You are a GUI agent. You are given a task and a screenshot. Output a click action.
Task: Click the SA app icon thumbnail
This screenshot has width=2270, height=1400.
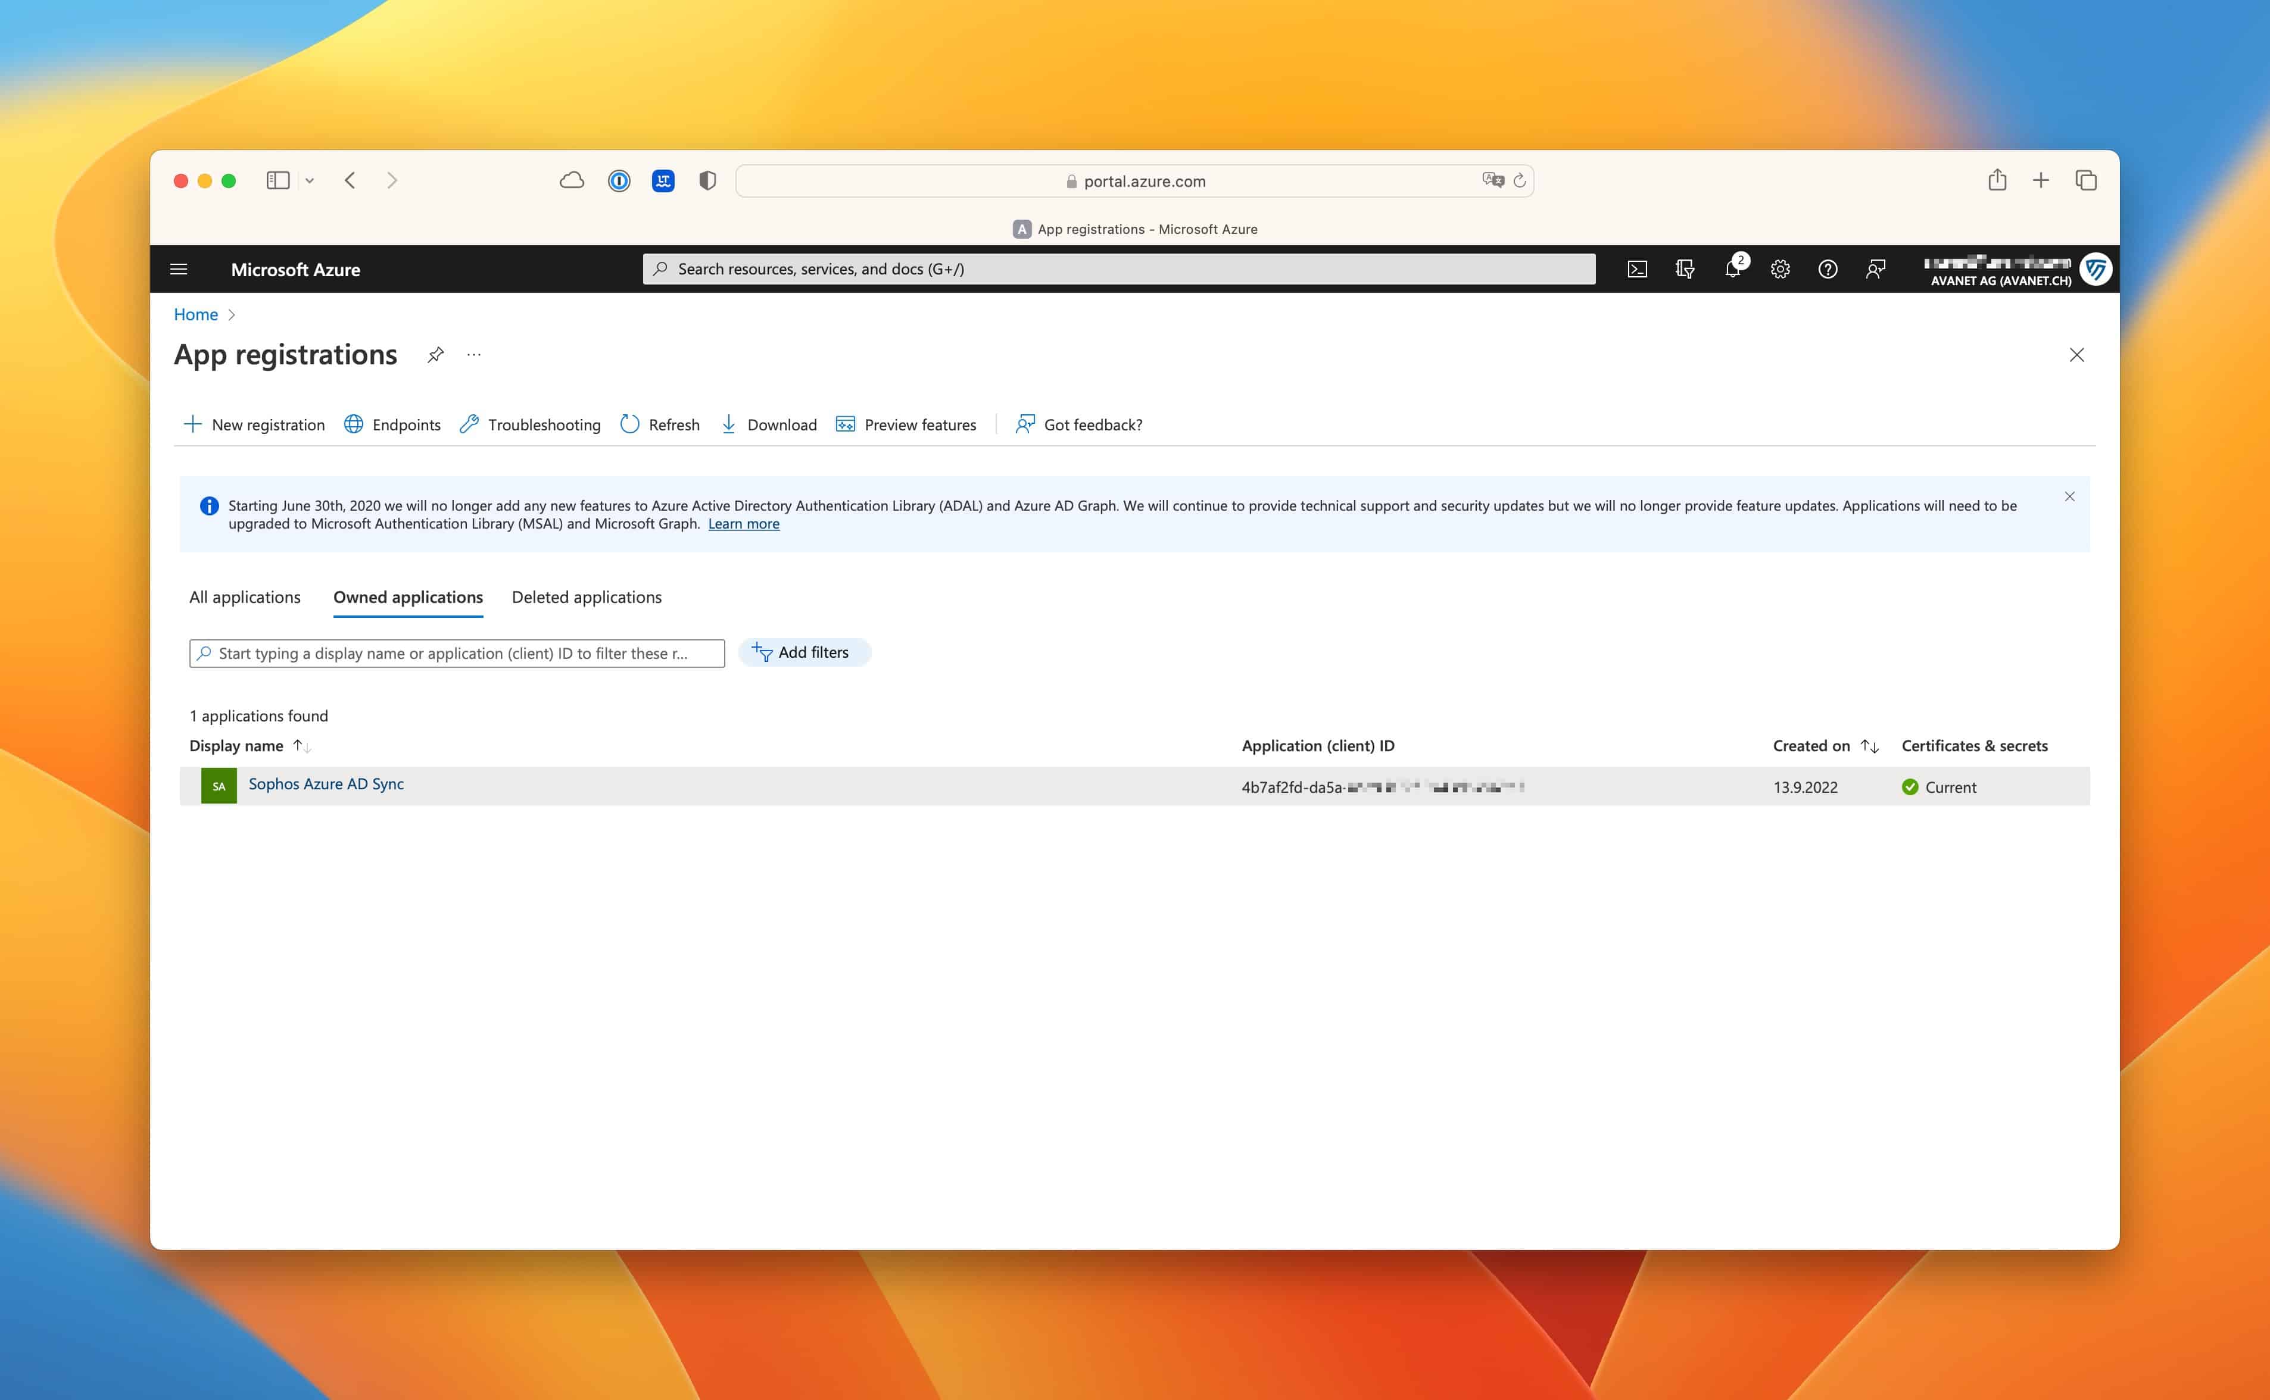point(219,786)
